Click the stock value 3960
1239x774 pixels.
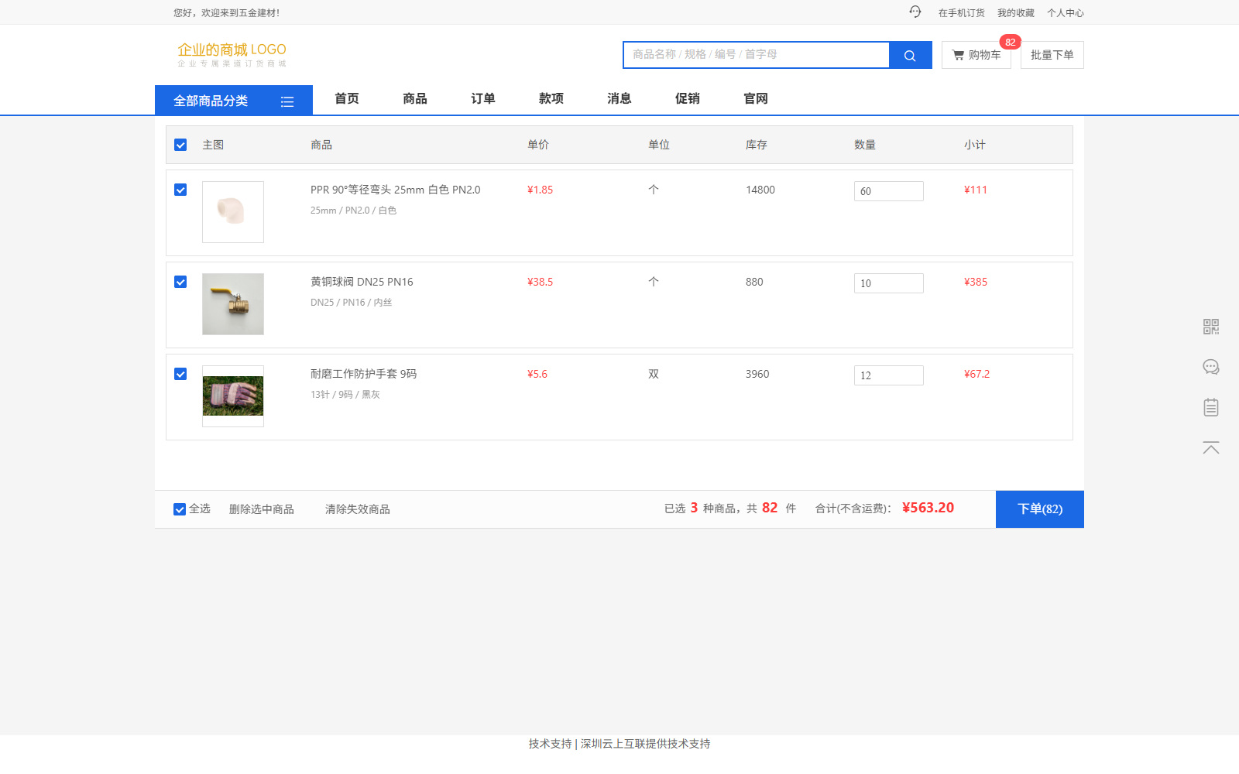point(757,374)
